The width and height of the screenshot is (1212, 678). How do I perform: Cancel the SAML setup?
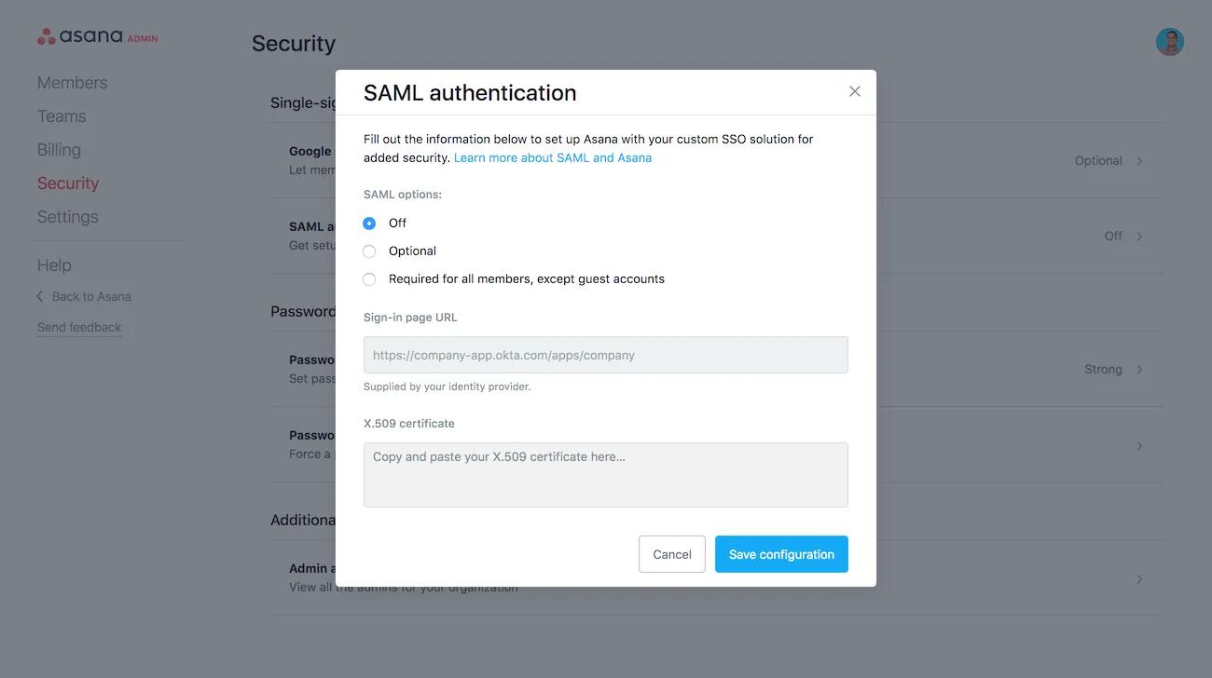[x=671, y=553]
